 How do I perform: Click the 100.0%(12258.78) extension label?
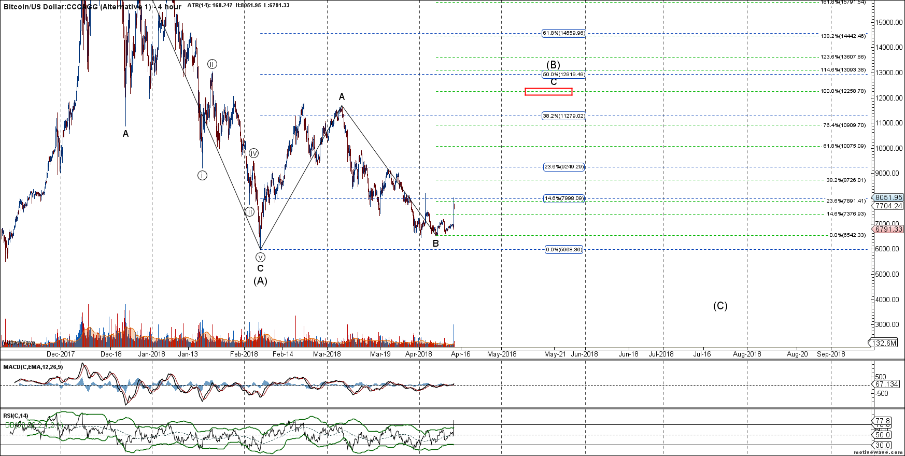click(843, 91)
